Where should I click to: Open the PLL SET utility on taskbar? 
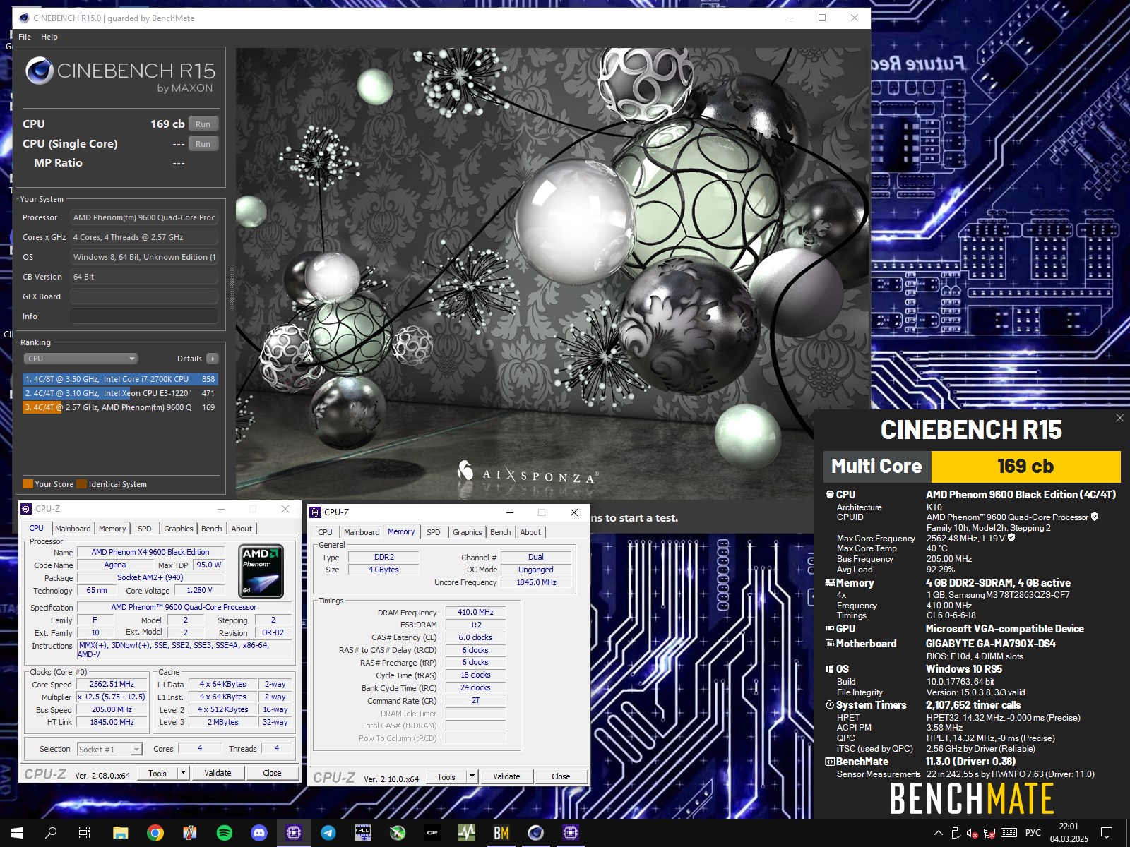pos(362,833)
